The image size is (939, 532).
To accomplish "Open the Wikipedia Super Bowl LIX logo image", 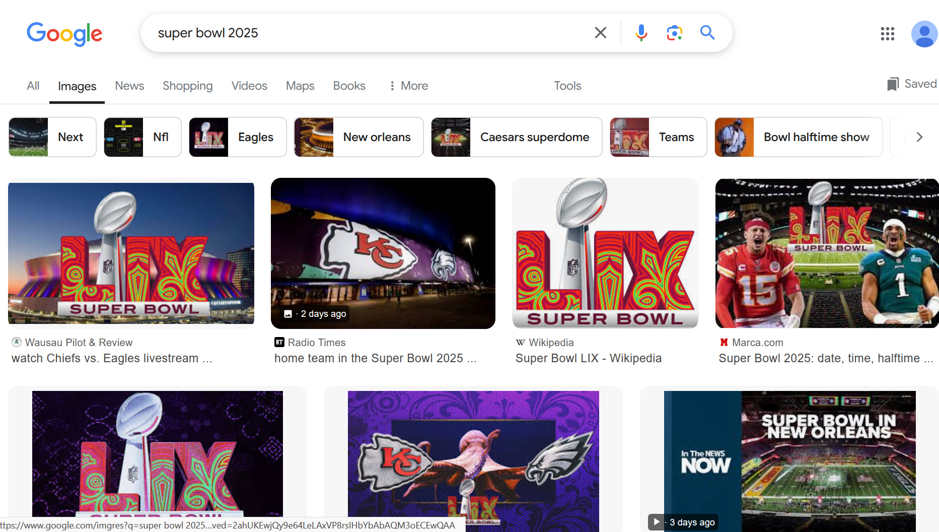I will click(x=605, y=253).
